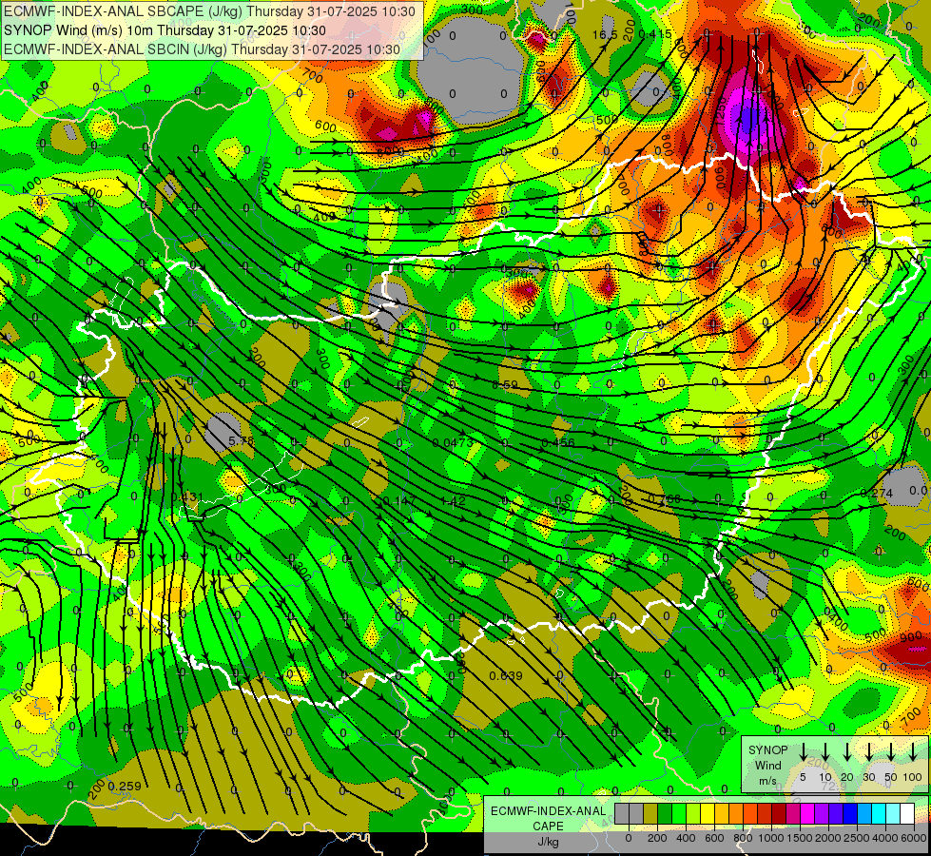Viewport: 931px width, 856px height.
Task: Pick the dark green swatch above 200
Action: [x=665, y=813]
